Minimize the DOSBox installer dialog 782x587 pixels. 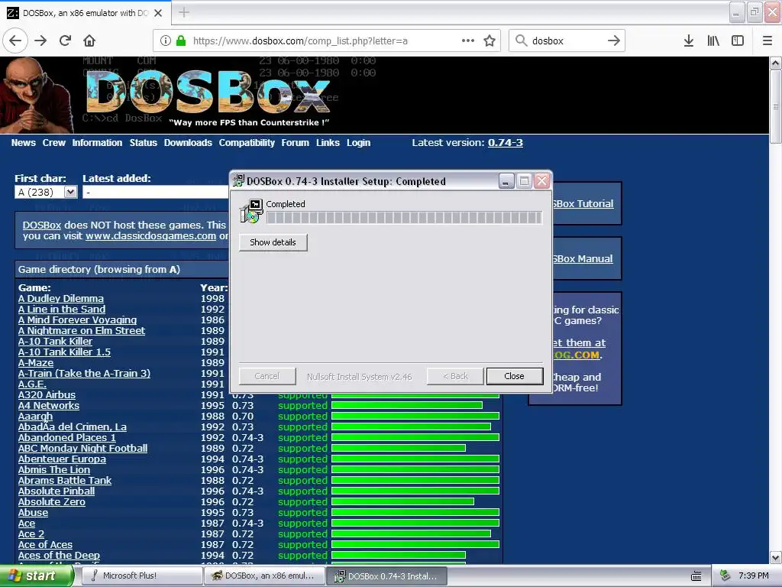(506, 180)
